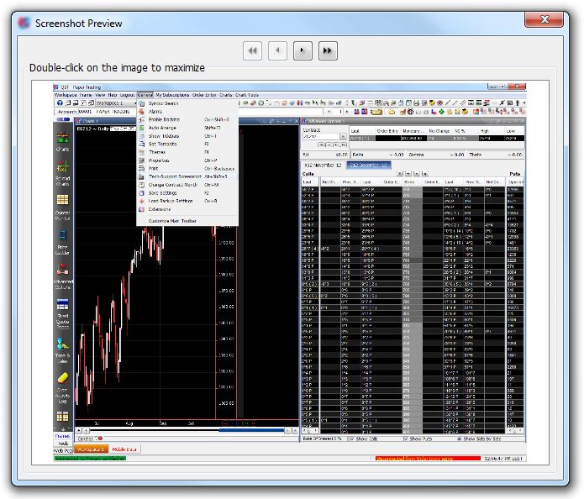Image resolution: width=584 pixels, height=499 pixels.
Task: Close the Screenshot Preview dialog
Action: (544, 19)
